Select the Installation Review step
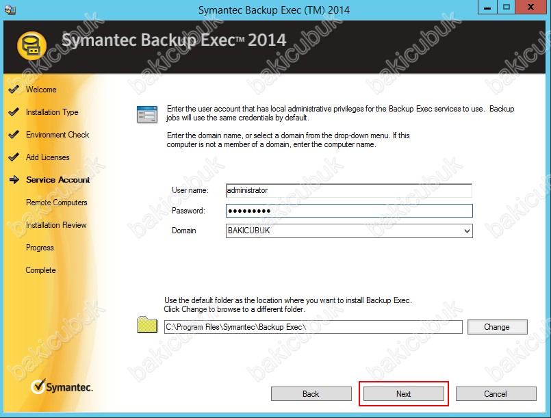 click(x=56, y=225)
